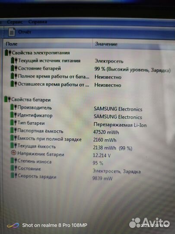175x234 pixels.
Task: Select the Свойства батареи group row
Action: [x=31, y=100]
